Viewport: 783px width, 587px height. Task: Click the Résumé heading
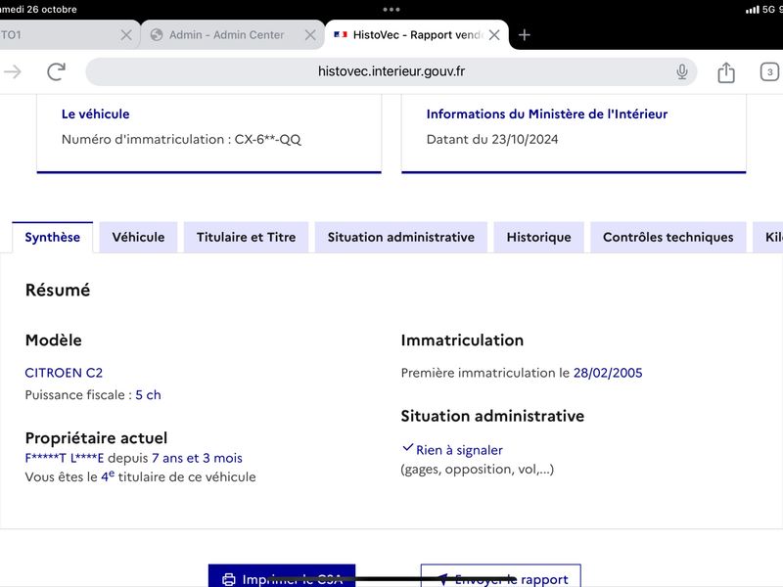(x=58, y=290)
